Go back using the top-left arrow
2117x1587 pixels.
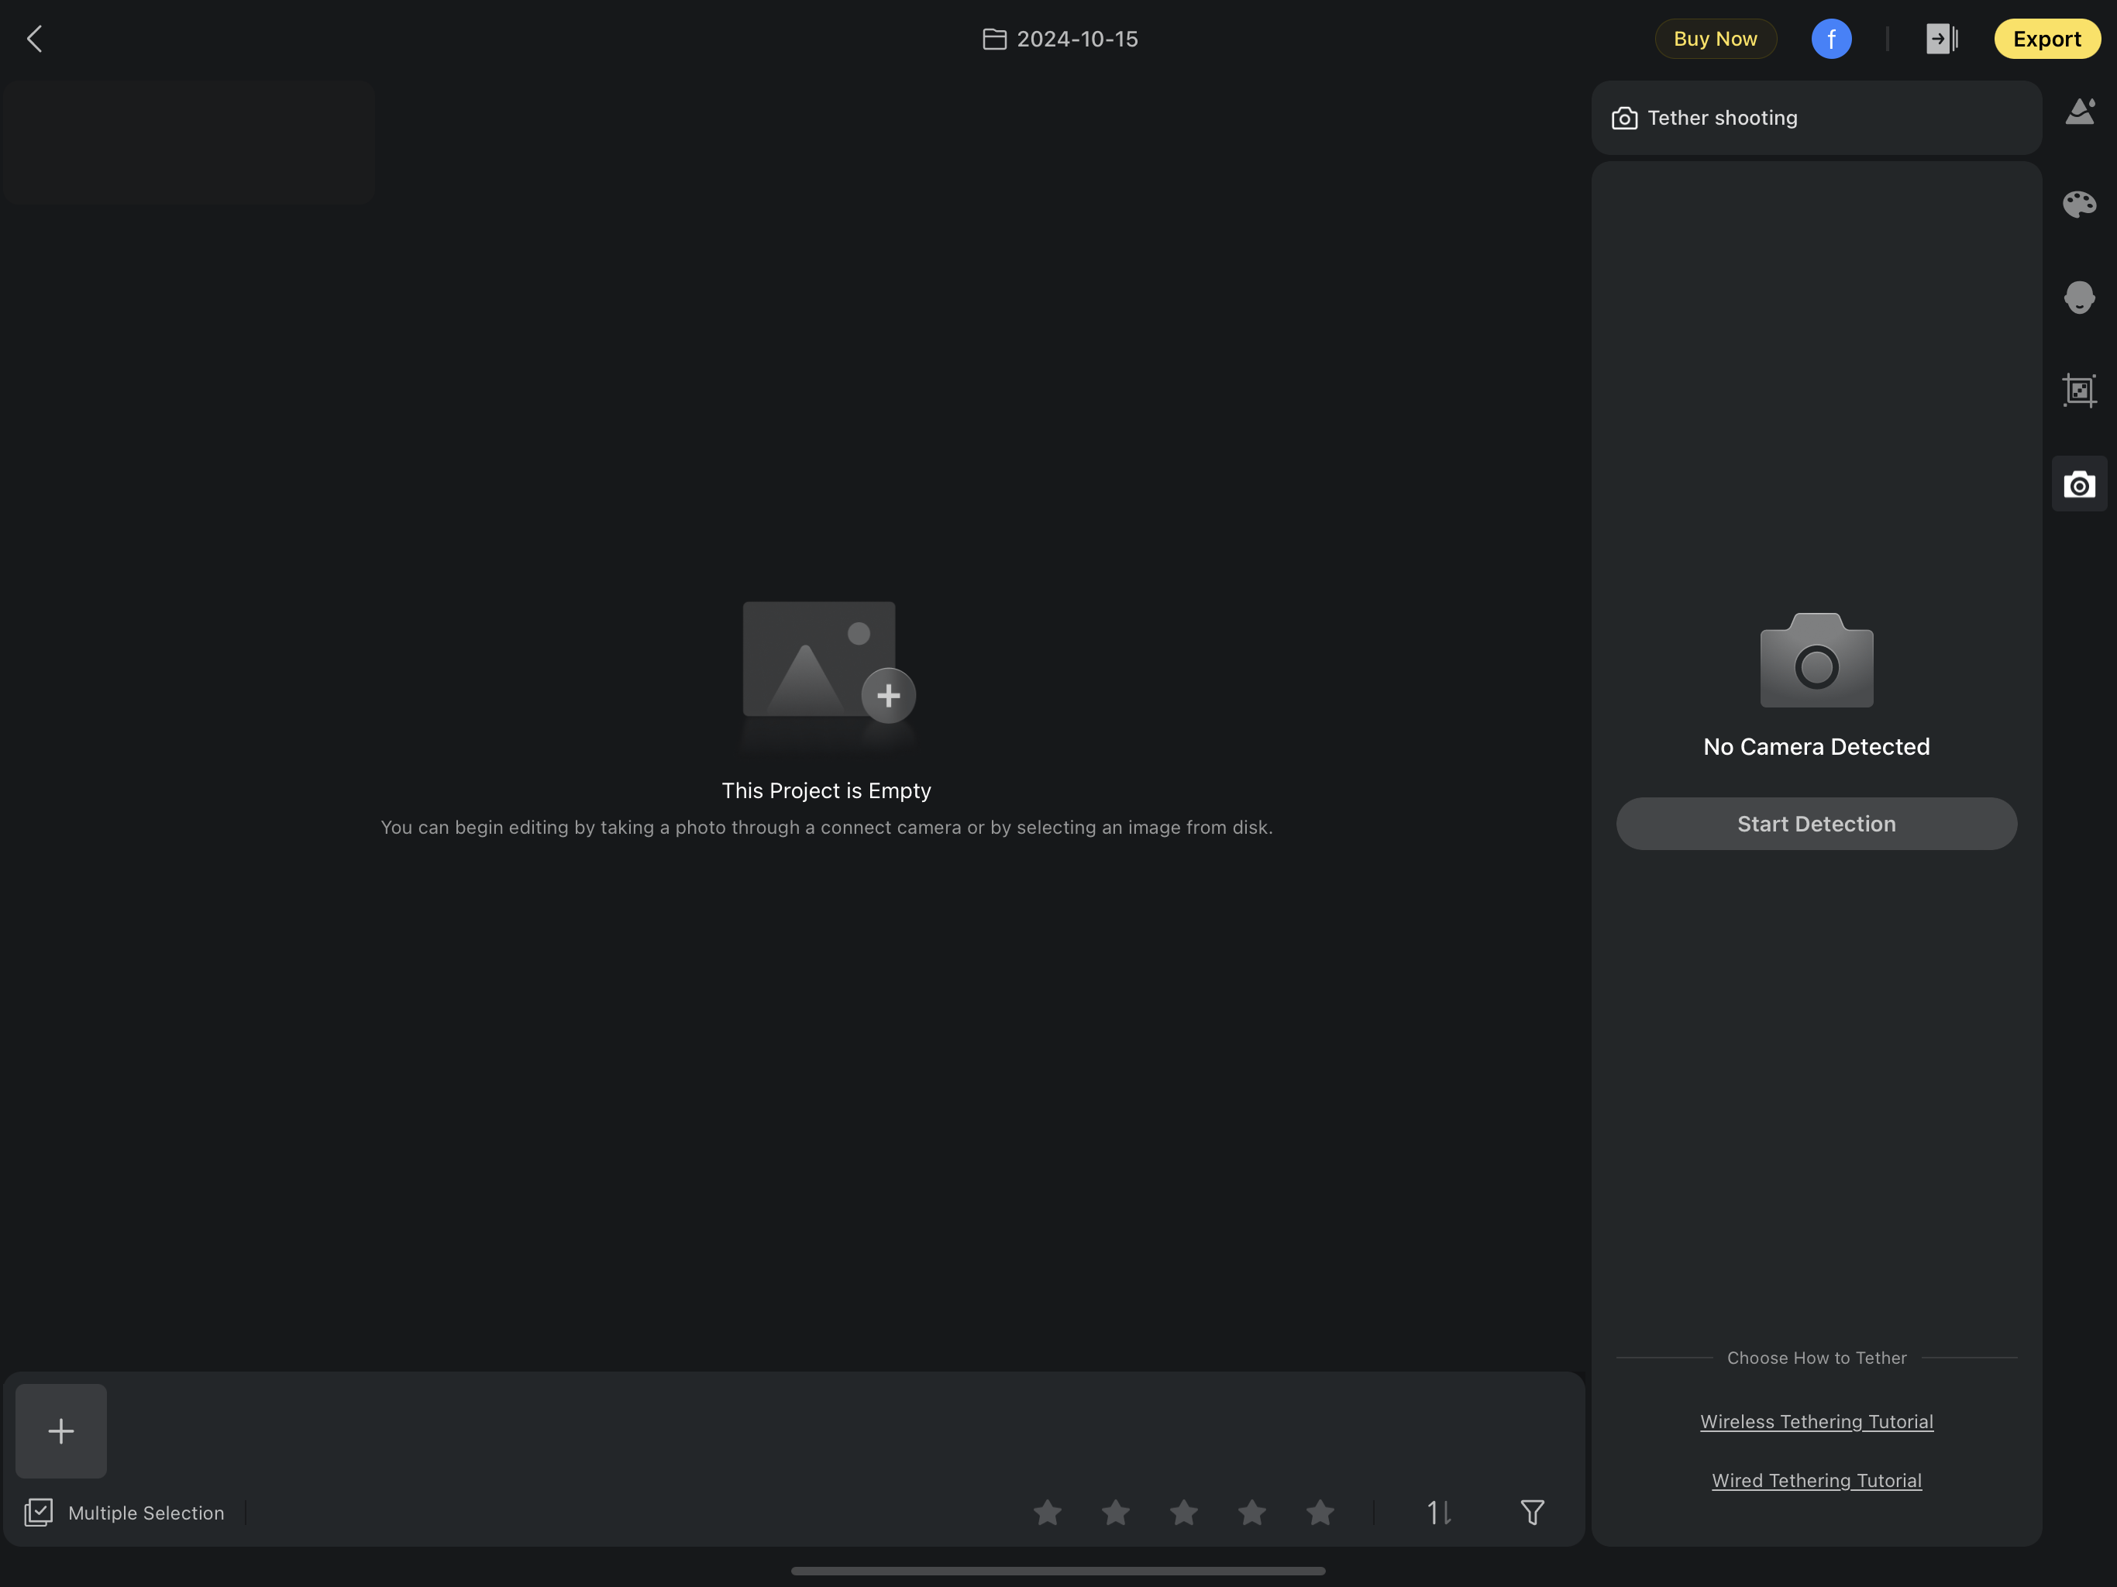[34, 40]
